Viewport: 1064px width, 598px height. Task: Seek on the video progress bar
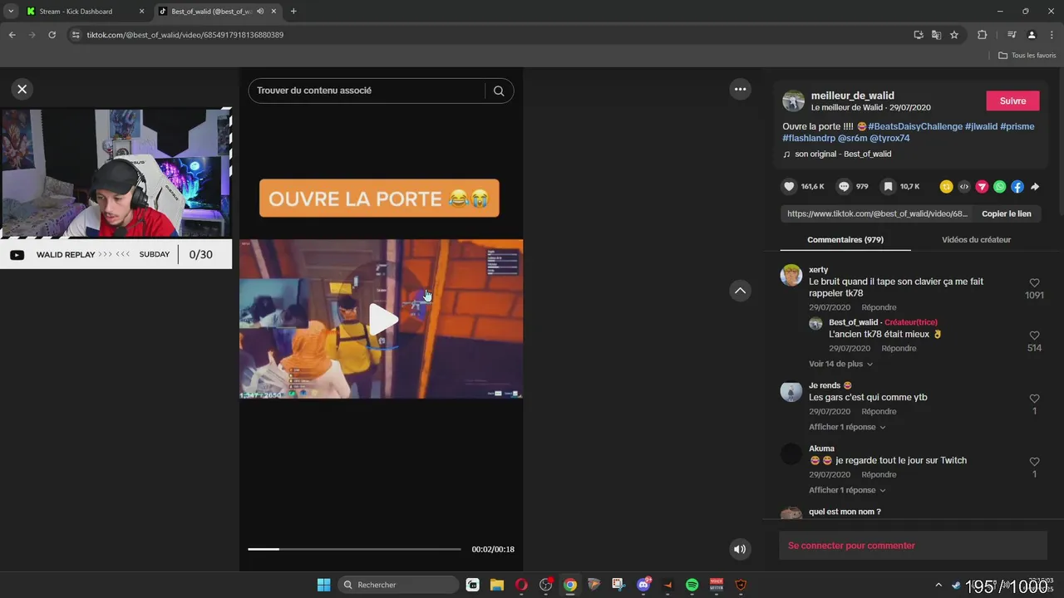pyautogui.click(x=354, y=549)
